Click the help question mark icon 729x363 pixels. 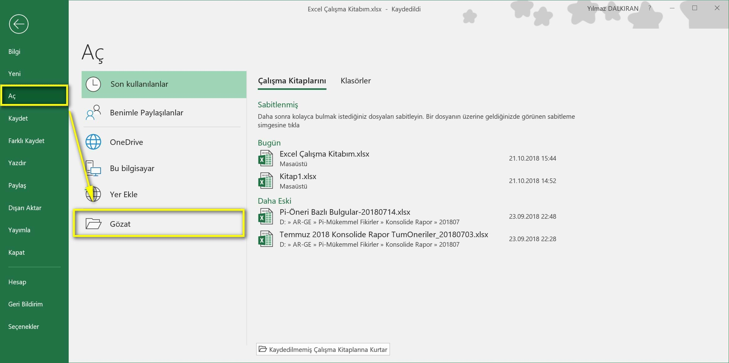(650, 8)
